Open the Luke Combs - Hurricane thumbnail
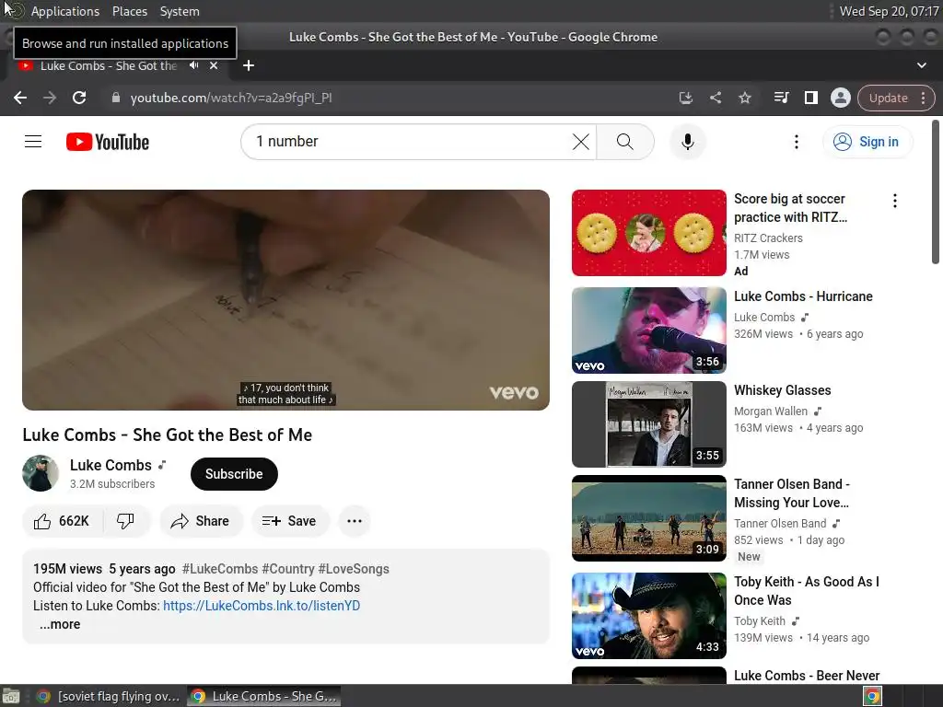The height and width of the screenshot is (707, 943). click(x=649, y=330)
